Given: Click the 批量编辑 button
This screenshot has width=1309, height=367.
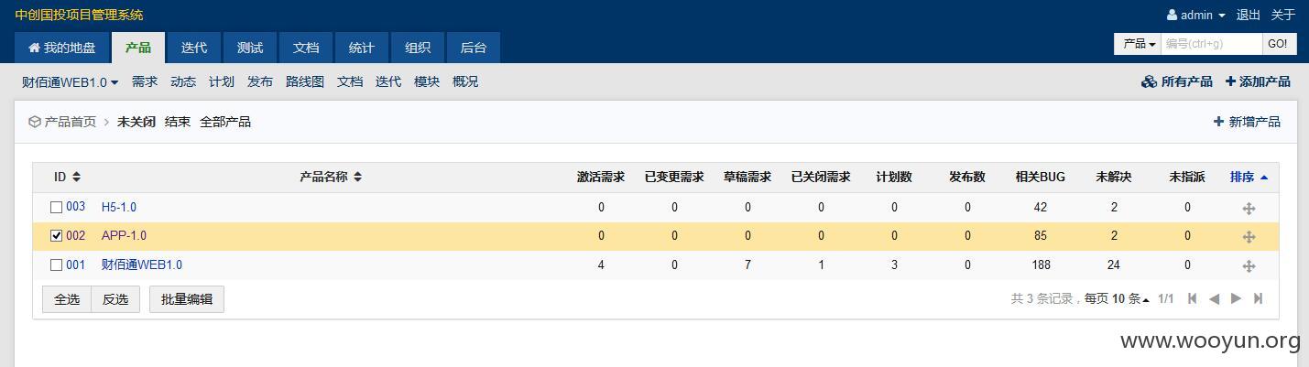Looking at the screenshot, I should click(187, 299).
